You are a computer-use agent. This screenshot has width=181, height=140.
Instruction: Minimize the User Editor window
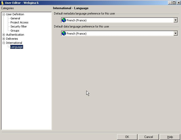pos(170,3)
